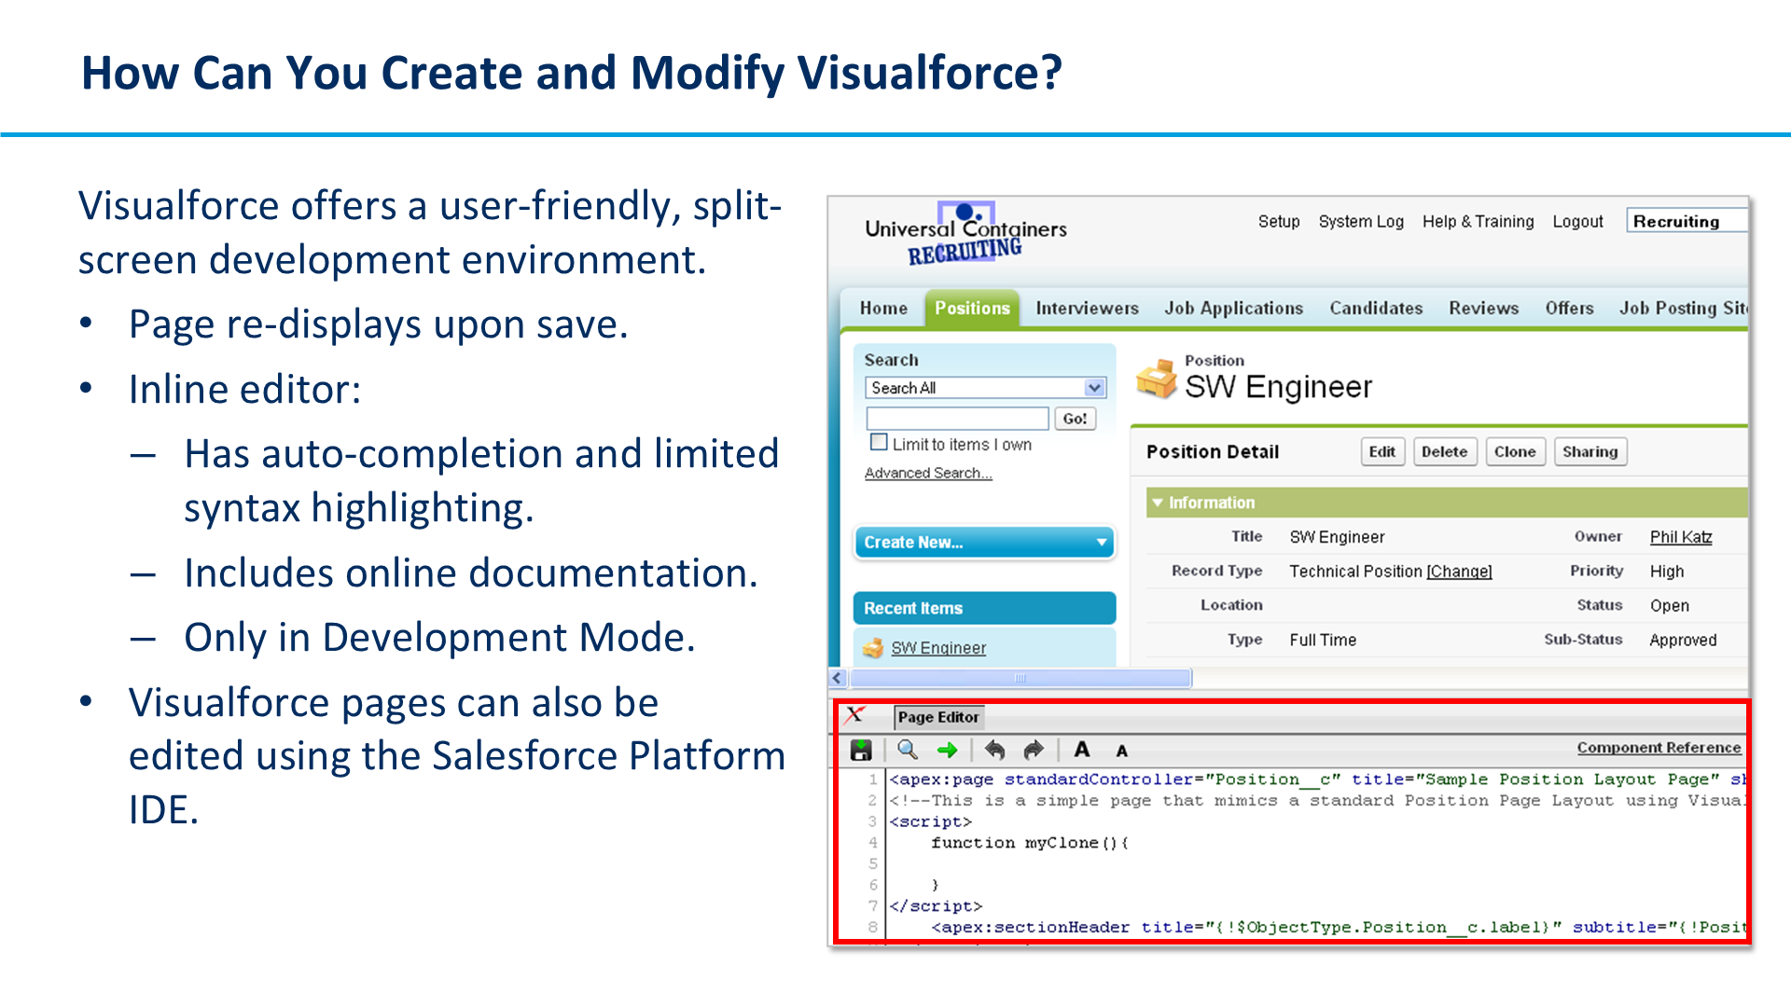This screenshot has width=1791, height=1007.
Task: Open Advanced Search... link
Action: tap(928, 473)
